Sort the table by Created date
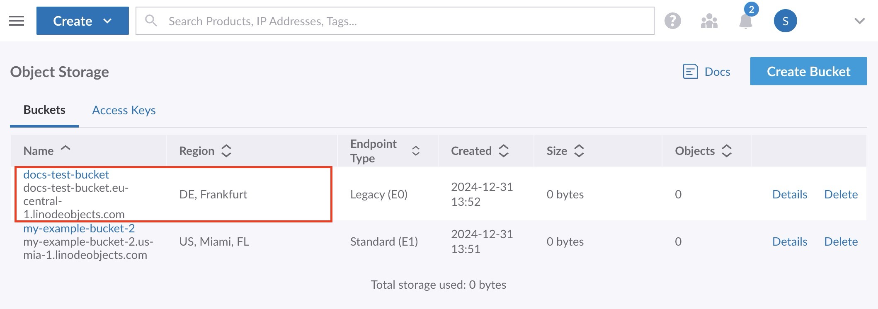This screenshot has height=309, width=878. (x=503, y=151)
